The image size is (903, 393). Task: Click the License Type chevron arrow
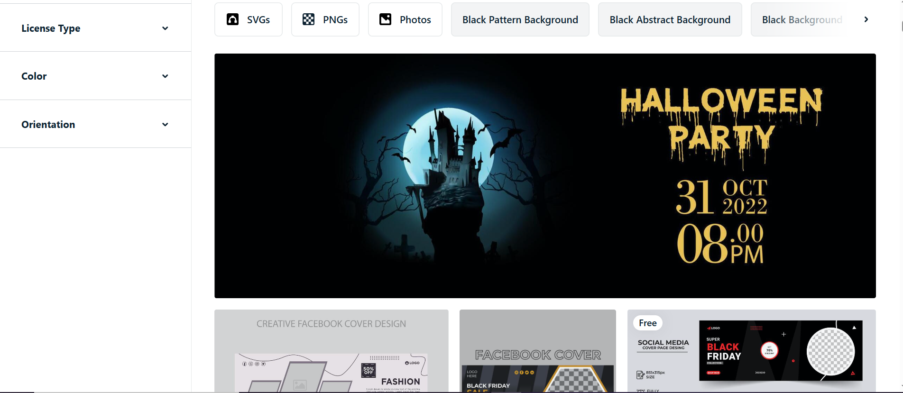(x=165, y=28)
